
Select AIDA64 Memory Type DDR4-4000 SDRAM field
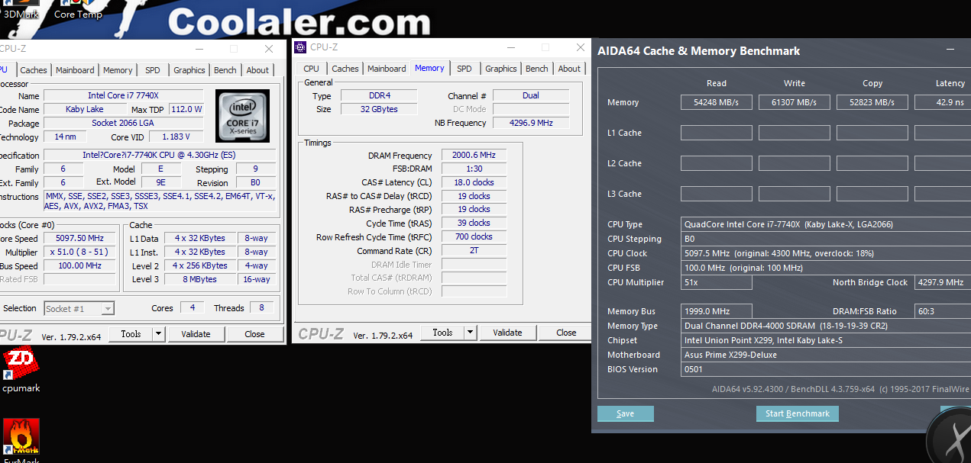click(x=826, y=326)
